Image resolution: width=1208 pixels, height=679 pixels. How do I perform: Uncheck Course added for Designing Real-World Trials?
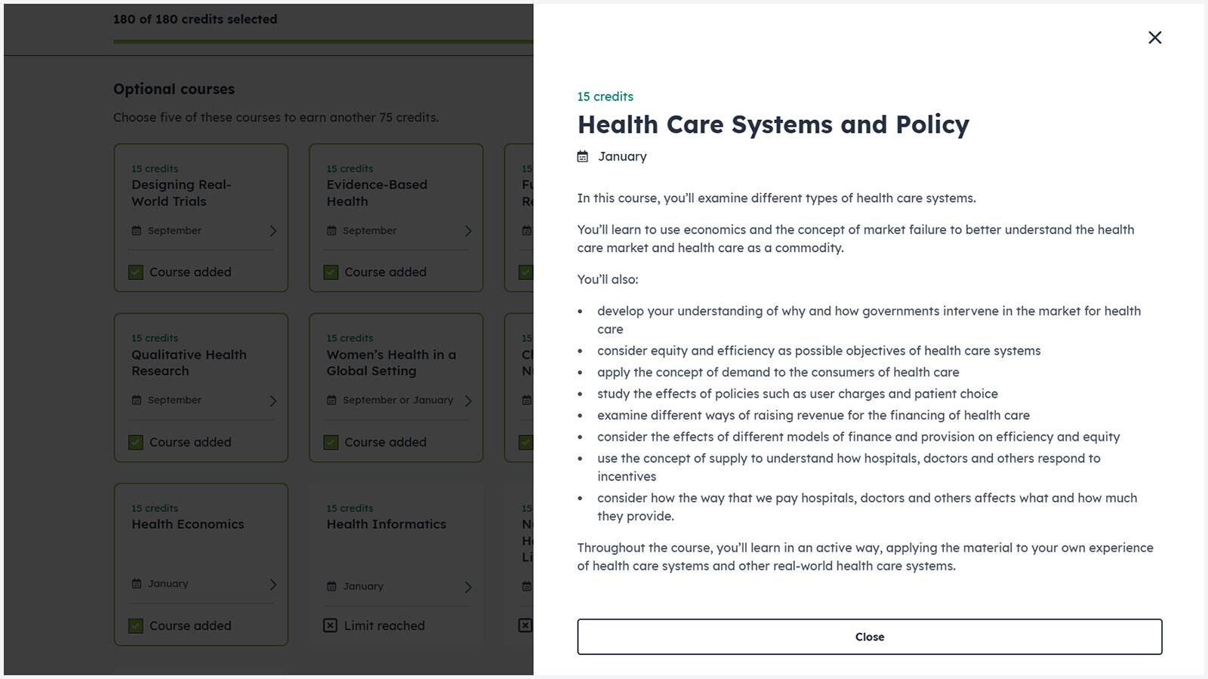click(x=136, y=272)
